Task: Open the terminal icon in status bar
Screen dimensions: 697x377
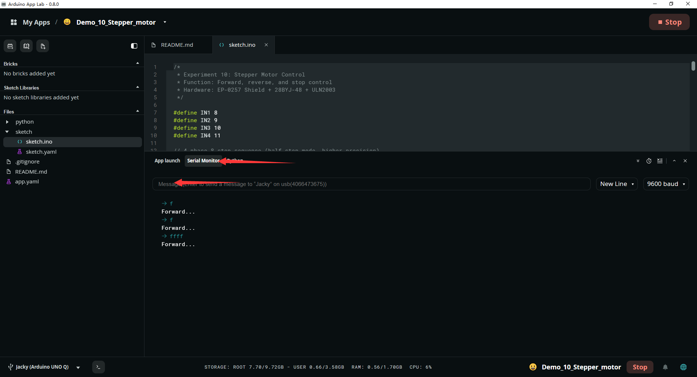Action: coord(98,367)
